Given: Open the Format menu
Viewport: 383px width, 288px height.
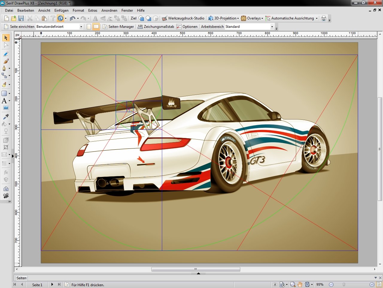Looking at the screenshot, I should point(78,10).
